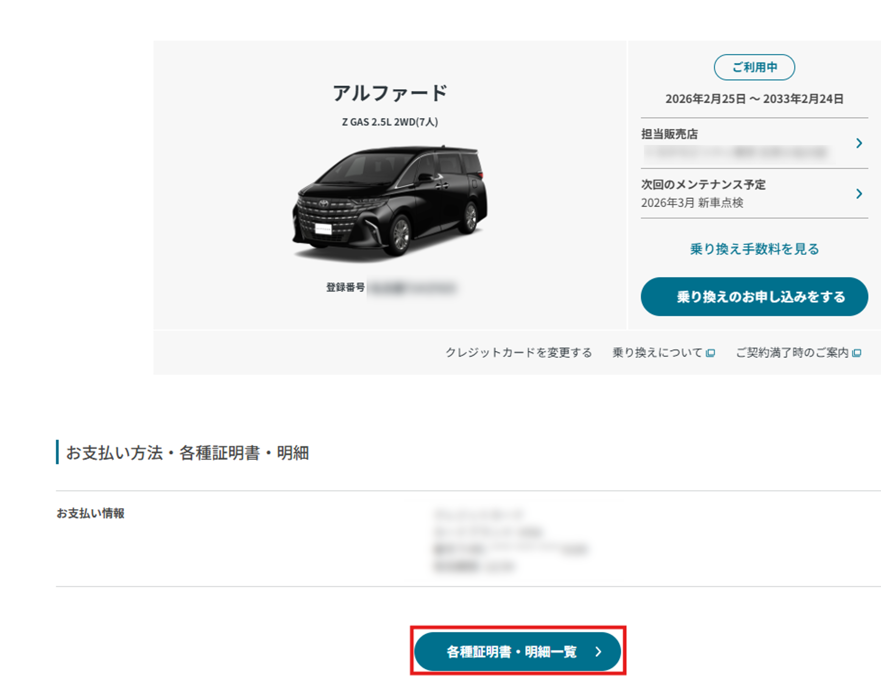Click the contract period 2026年2月25日 ～ 2033年2月24日

[754, 99]
